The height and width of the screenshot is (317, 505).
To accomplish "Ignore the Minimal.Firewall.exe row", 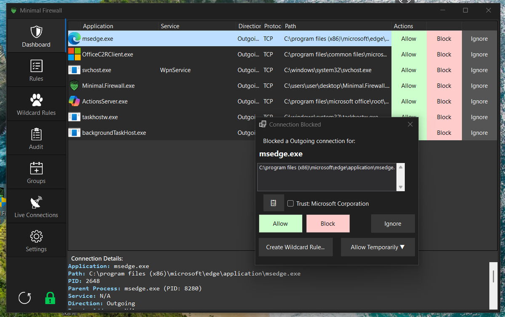I will coord(479,85).
